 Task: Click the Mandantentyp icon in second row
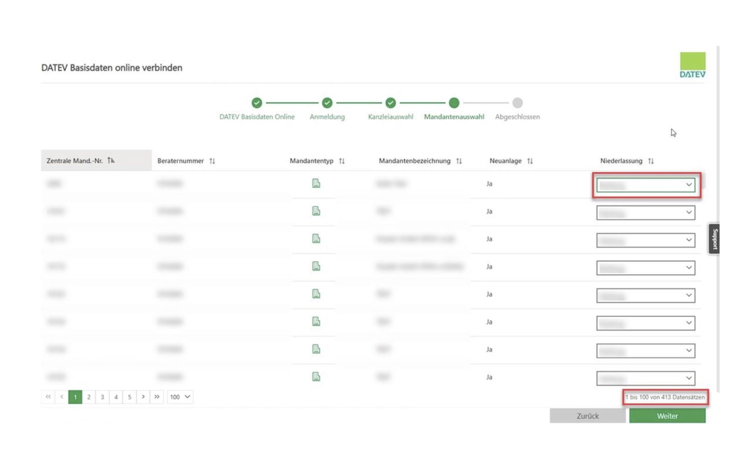click(x=316, y=211)
